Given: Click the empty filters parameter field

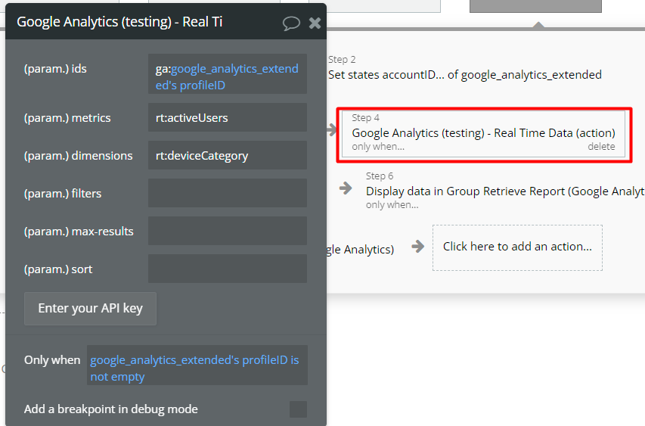Looking at the screenshot, I should point(228,194).
